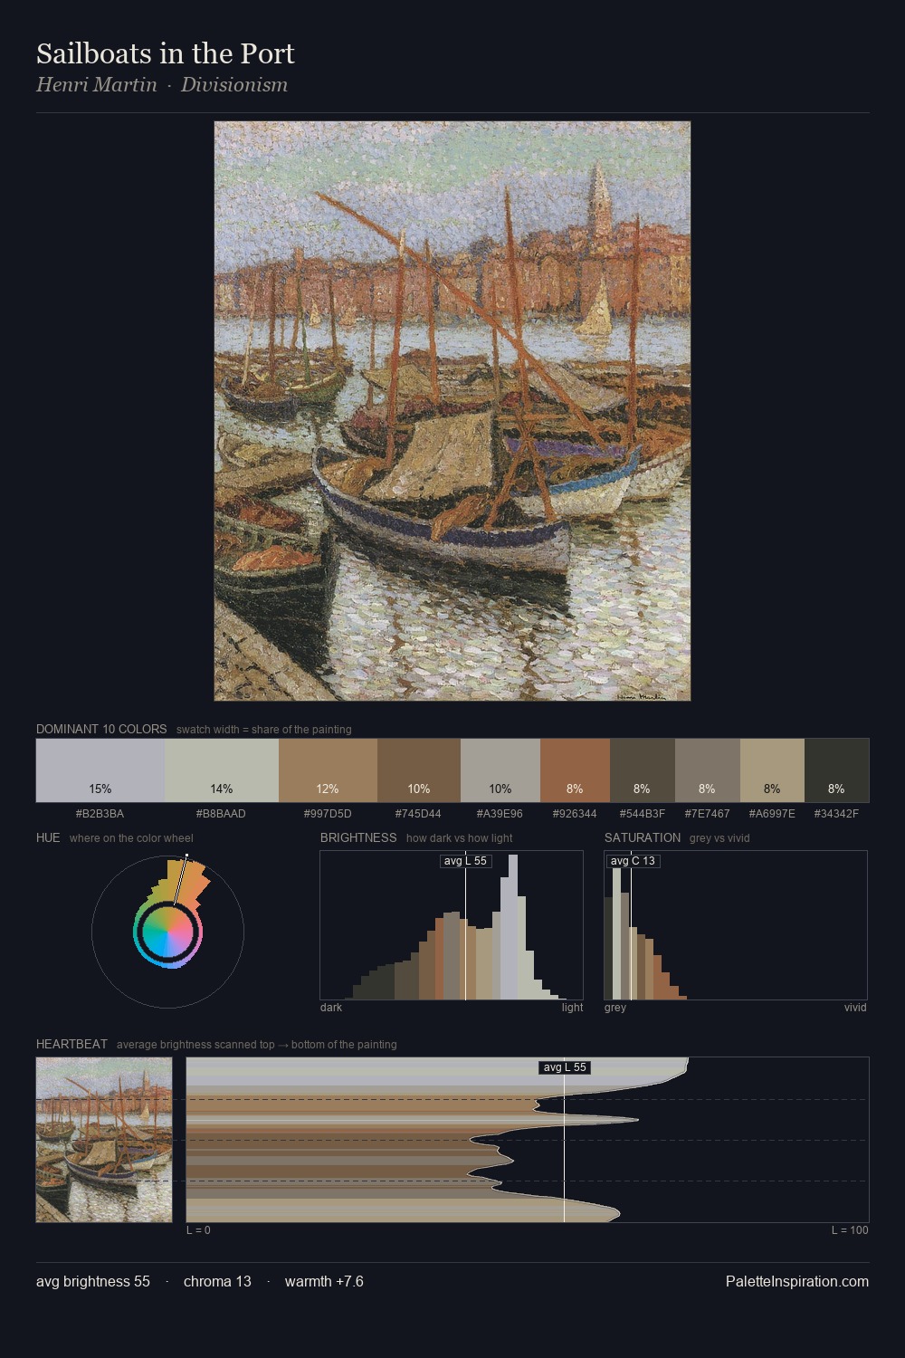Click the 'vivid' axis label under Saturation
905x1358 pixels.
point(855,1007)
